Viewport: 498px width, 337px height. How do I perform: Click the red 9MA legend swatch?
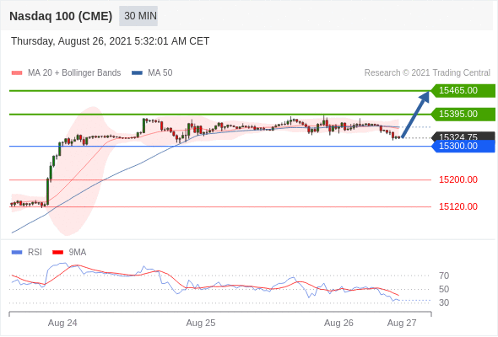57,253
